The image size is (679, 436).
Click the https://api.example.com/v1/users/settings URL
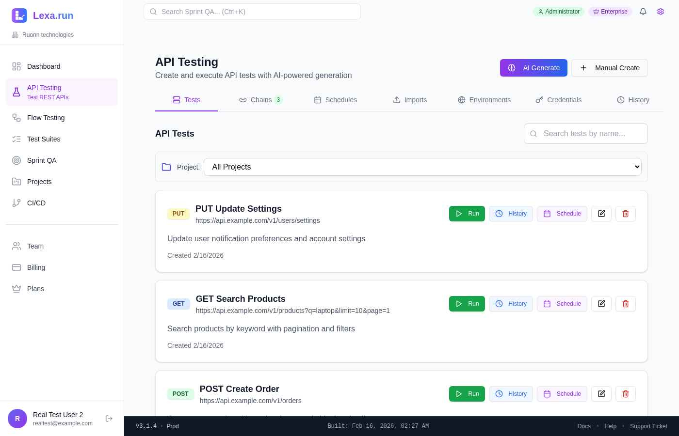point(258,220)
